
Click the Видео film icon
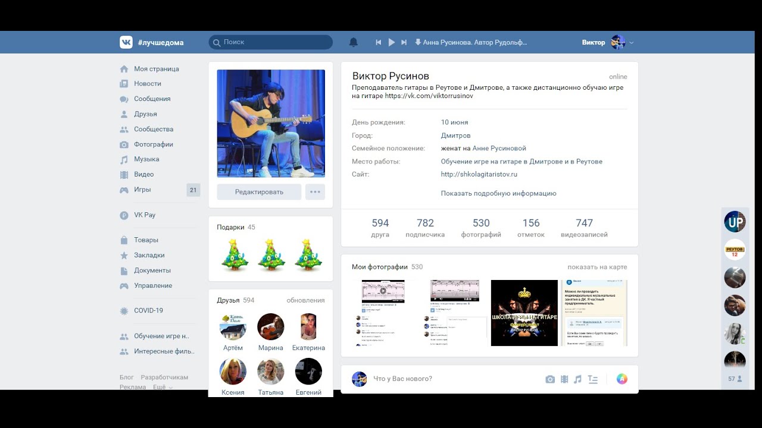124,175
